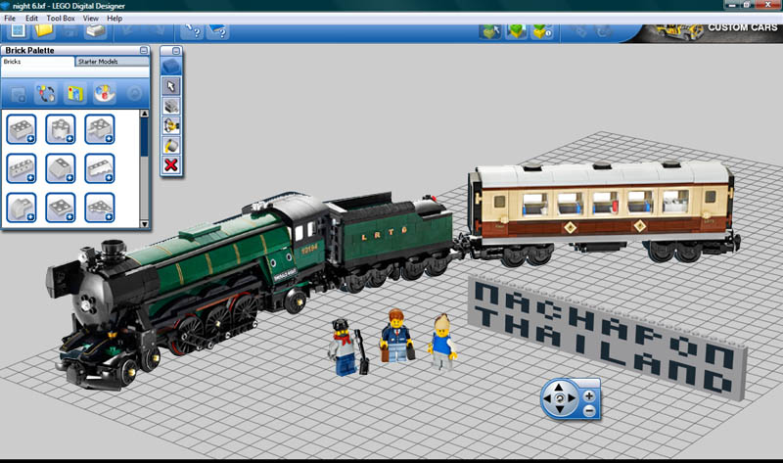The image size is (783, 463).
Task: Expand the bricks with cutouts category in top row
Action: (x=100, y=129)
